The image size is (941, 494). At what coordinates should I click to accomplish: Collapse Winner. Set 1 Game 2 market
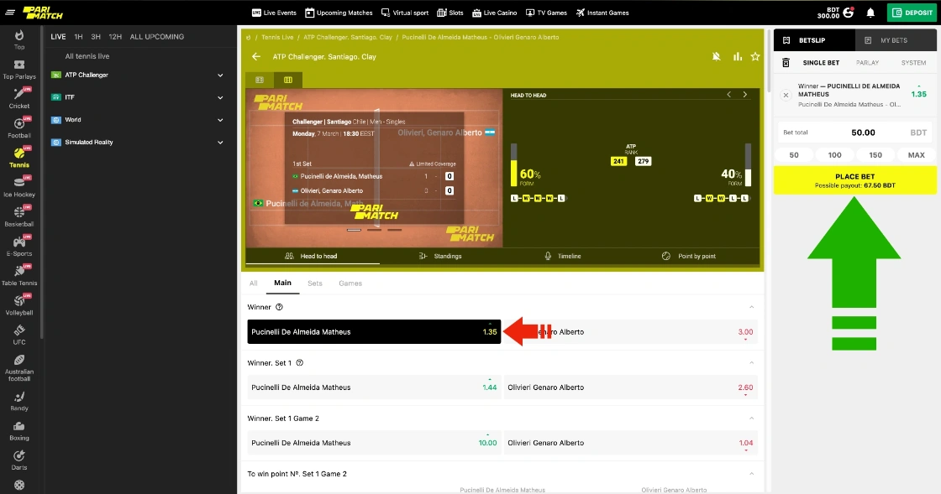pos(751,419)
